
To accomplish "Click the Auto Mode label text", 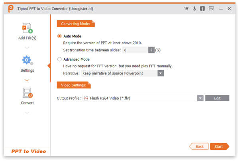I will click(72, 36).
